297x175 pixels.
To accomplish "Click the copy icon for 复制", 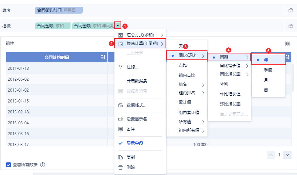I will [x=120, y=157].
